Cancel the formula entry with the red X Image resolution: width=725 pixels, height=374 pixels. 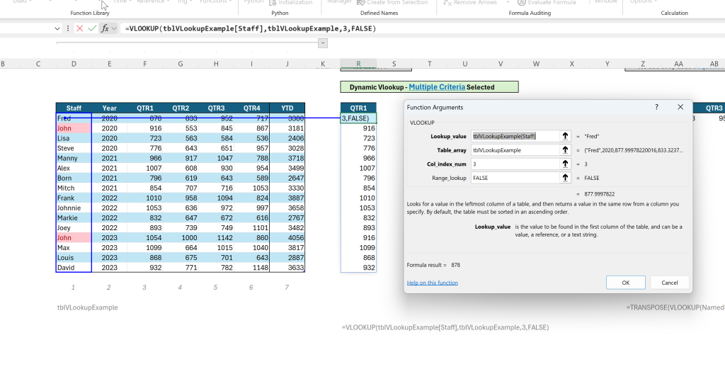tap(79, 28)
